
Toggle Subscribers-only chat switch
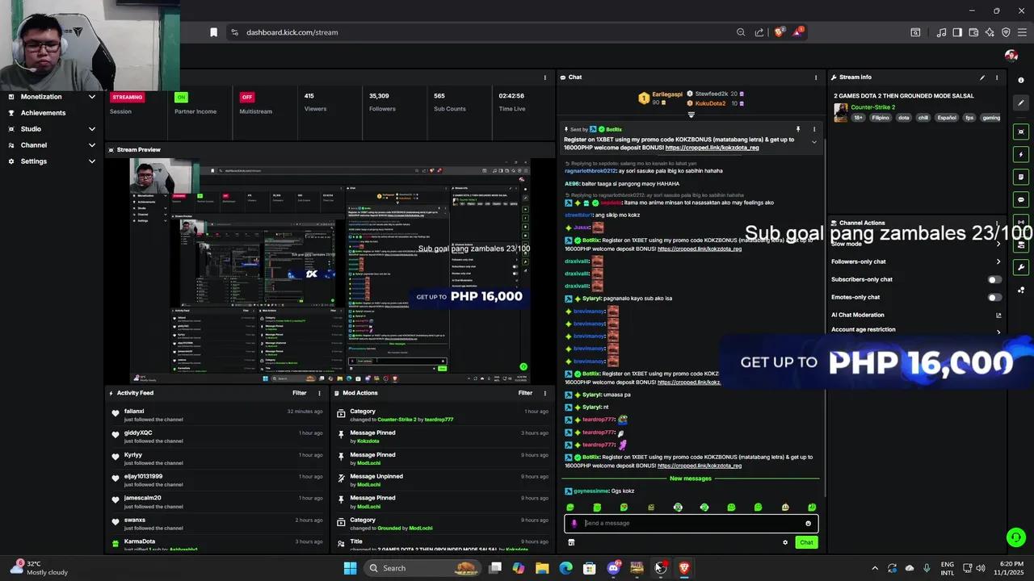click(994, 279)
